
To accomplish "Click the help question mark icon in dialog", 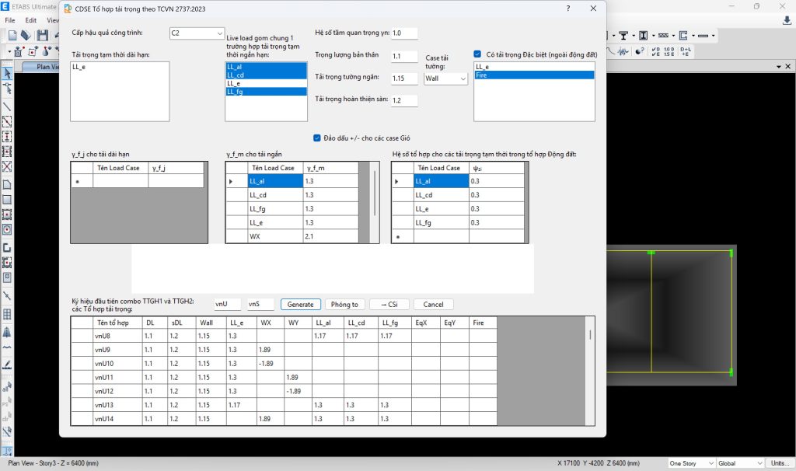I will click(x=567, y=8).
